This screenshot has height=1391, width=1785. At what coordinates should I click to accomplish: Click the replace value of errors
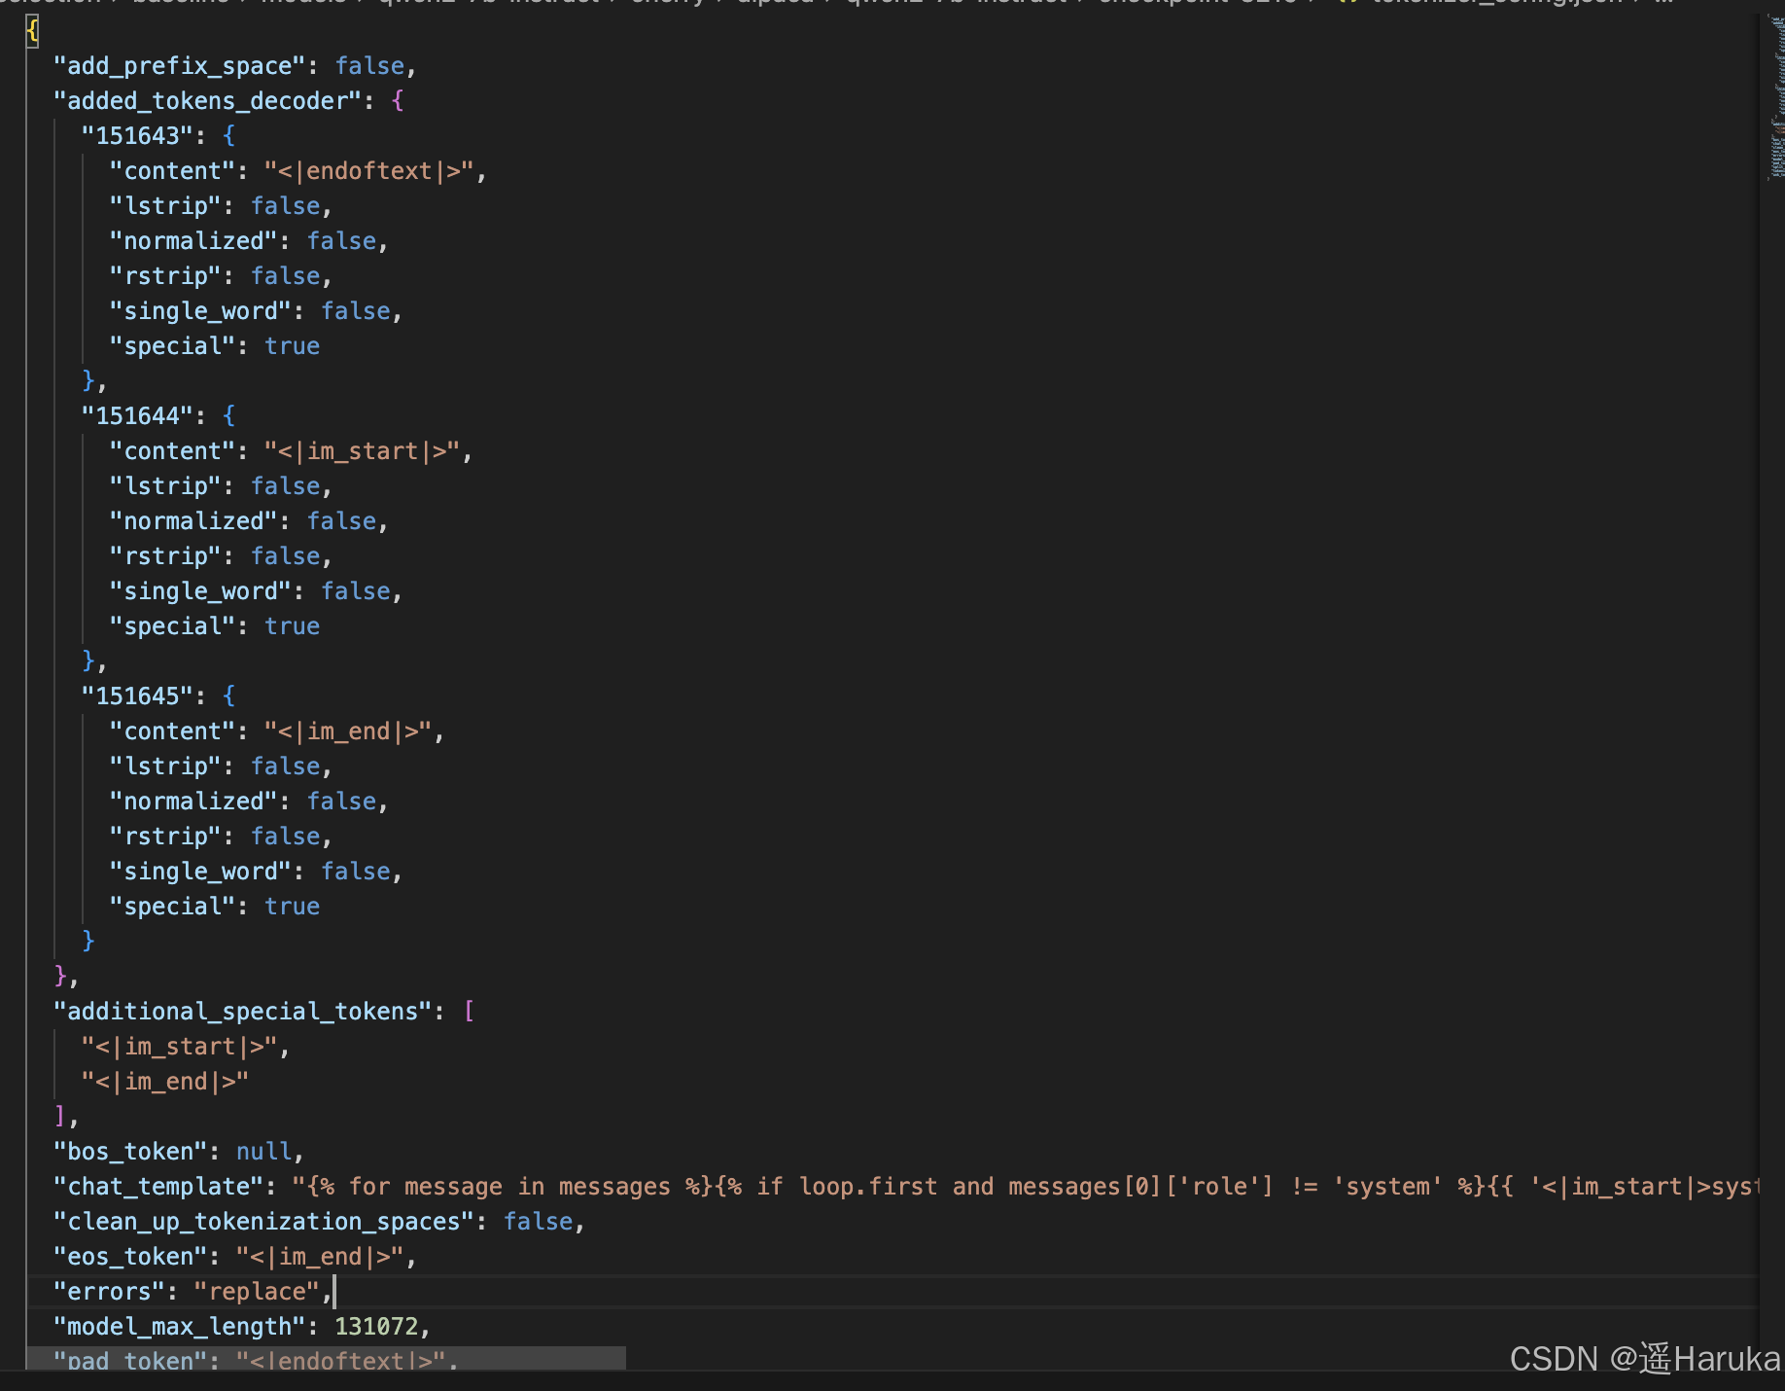(259, 1291)
